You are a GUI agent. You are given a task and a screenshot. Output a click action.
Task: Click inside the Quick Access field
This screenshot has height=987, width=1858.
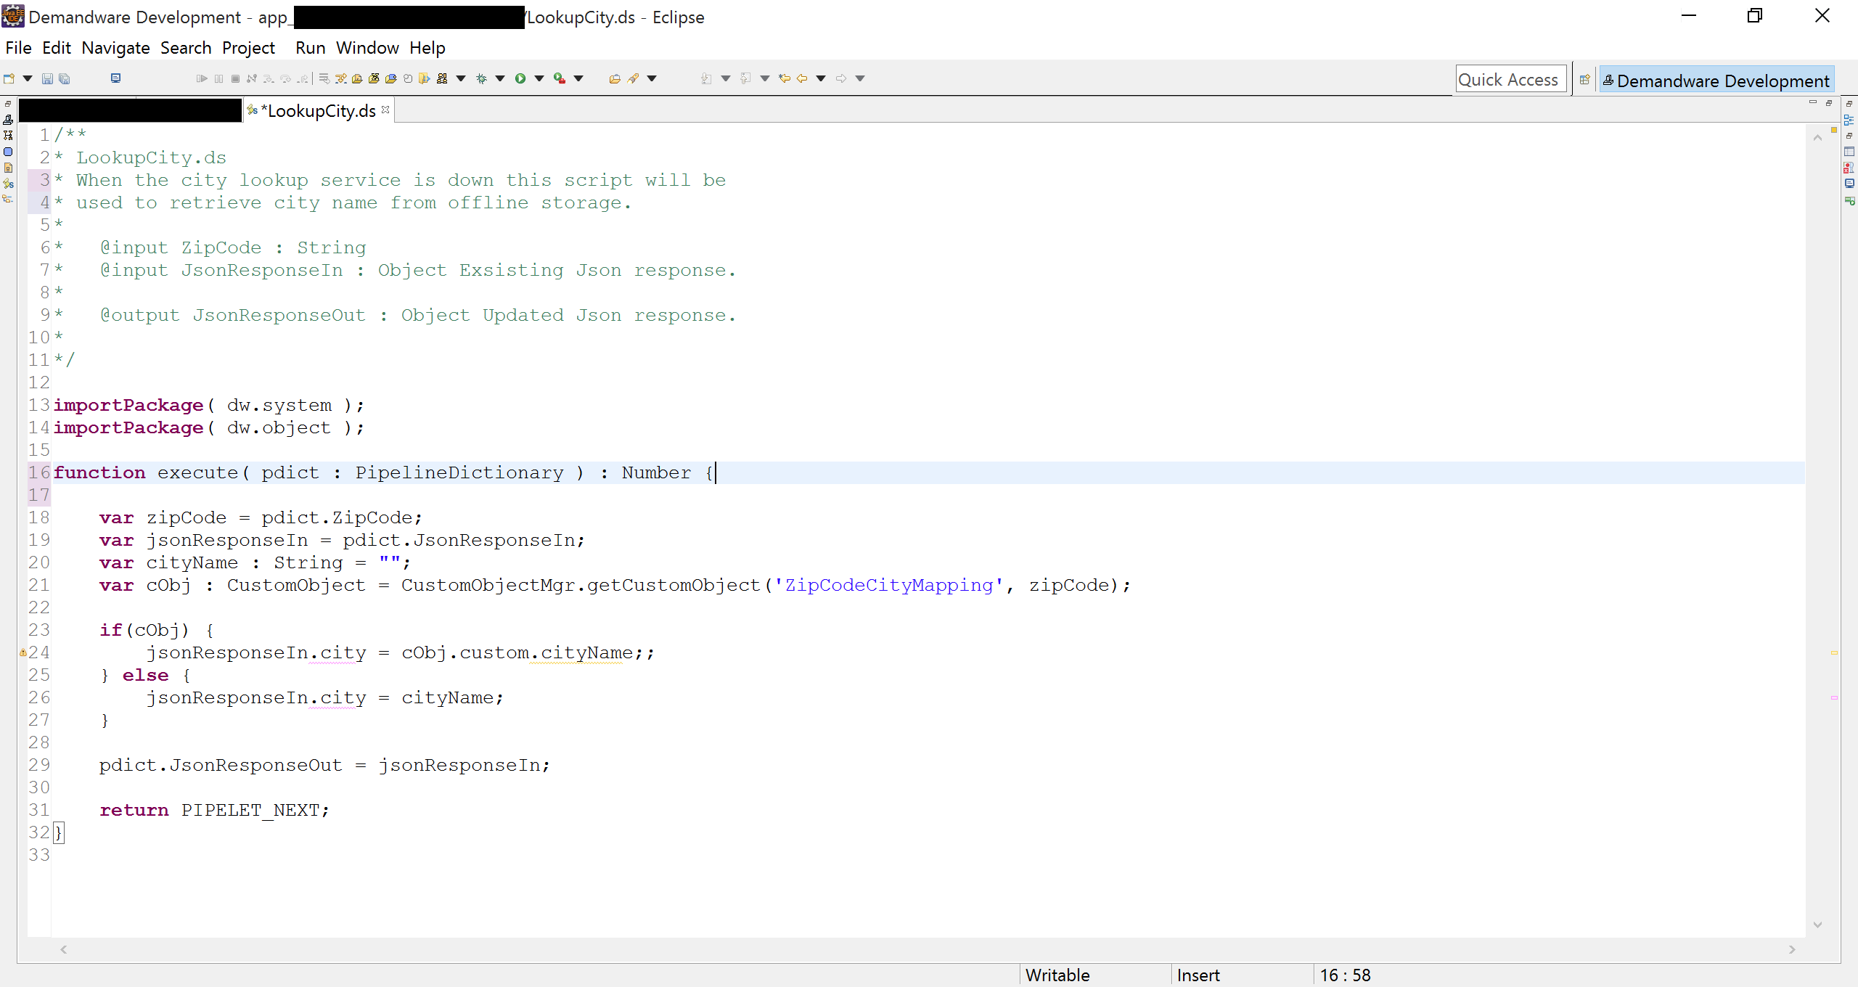[1510, 78]
